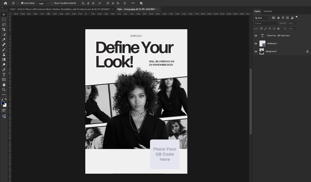Image resolution: width=311 pixels, height=182 pixels.
Task: Select the Rectangle shape tool
Action: click(4, 80)
